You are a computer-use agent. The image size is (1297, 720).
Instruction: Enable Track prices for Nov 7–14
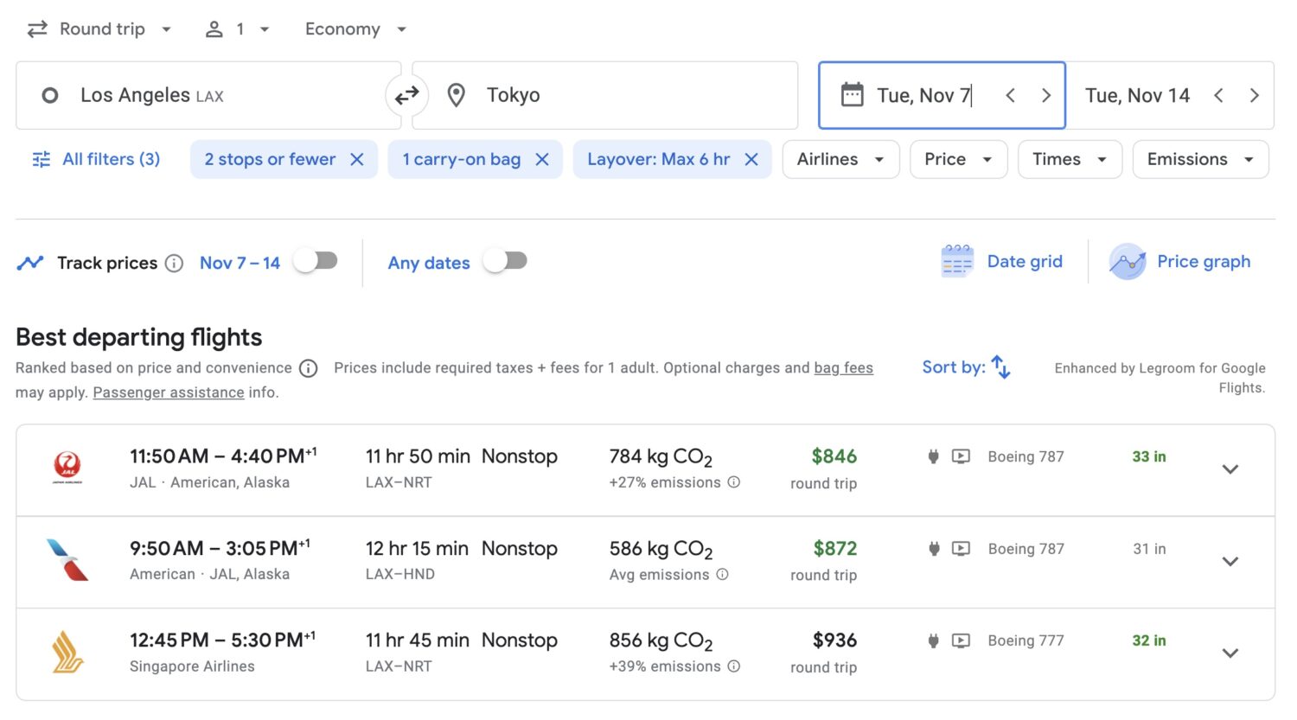tap(316, 261)
